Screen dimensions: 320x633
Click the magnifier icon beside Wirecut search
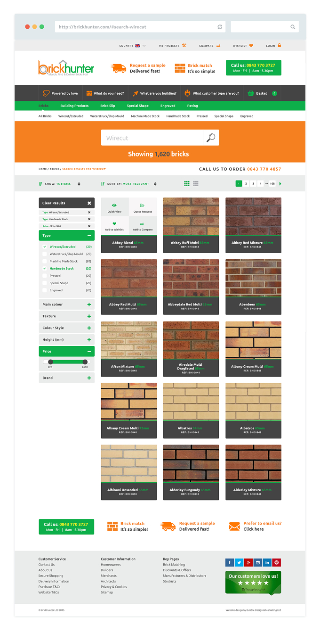(211, 138)
